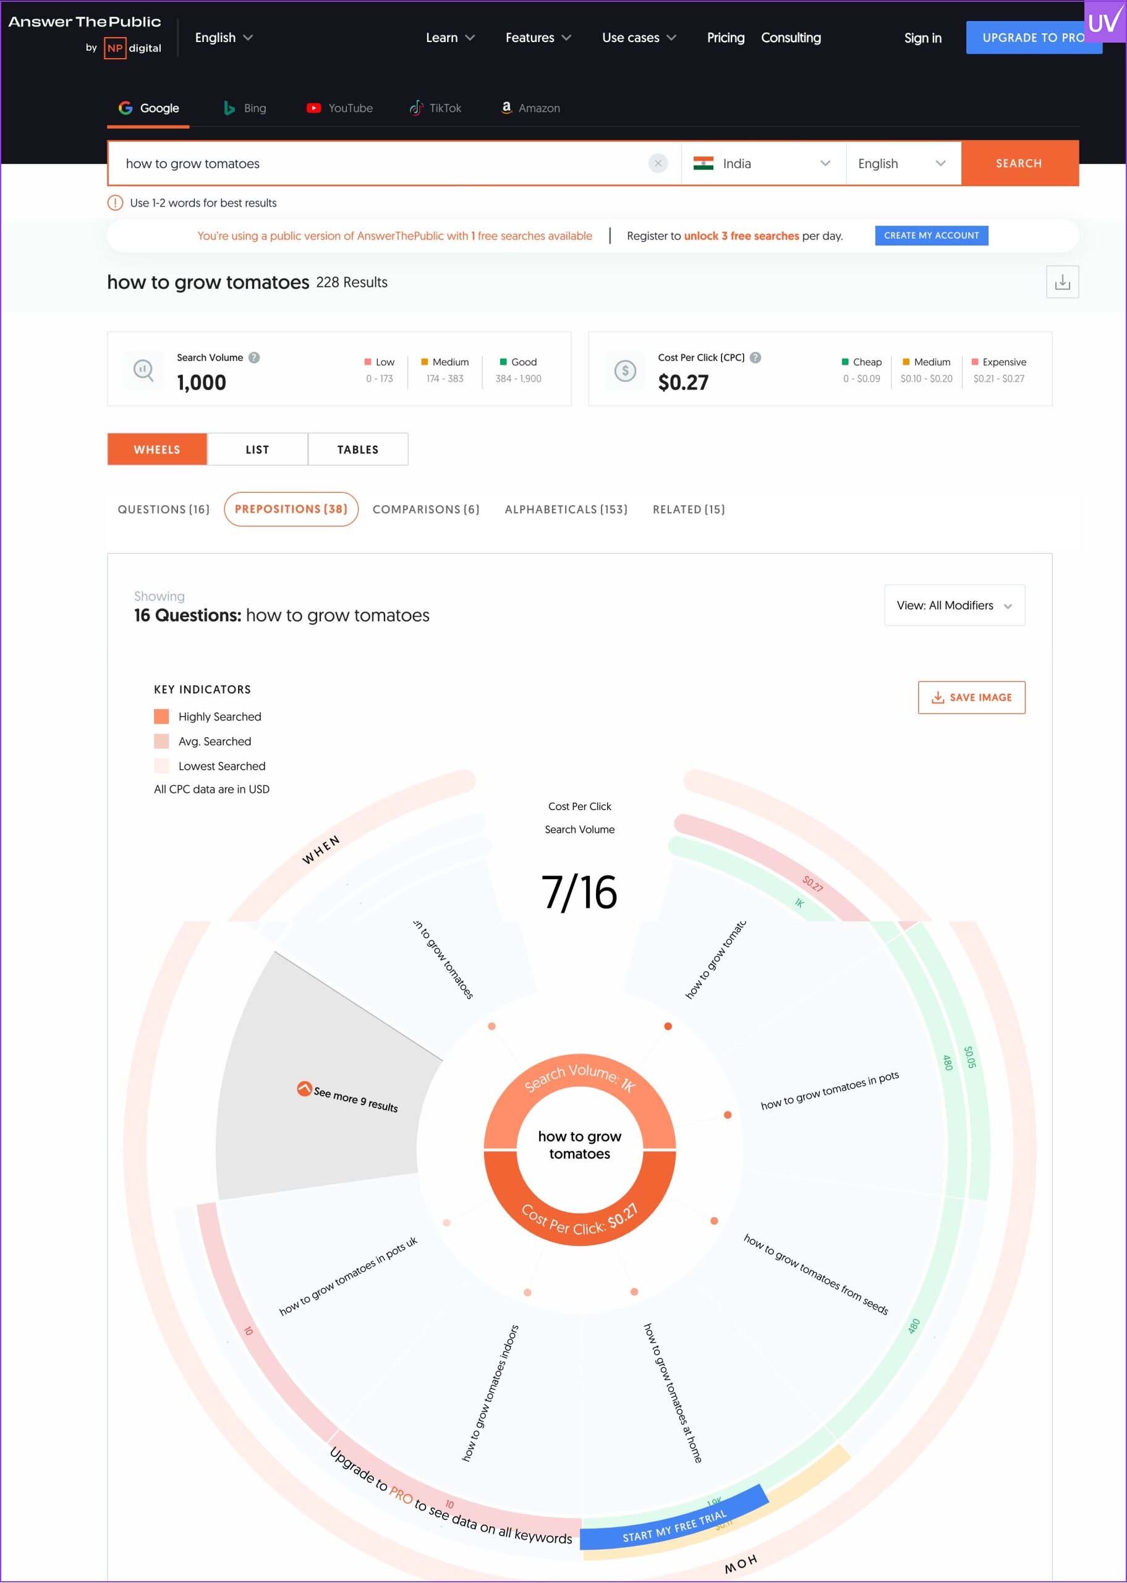Click the search volume magnifier chart icon

pos(143,370)
